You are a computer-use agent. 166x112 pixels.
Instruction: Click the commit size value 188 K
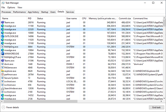tap(128, 78)
